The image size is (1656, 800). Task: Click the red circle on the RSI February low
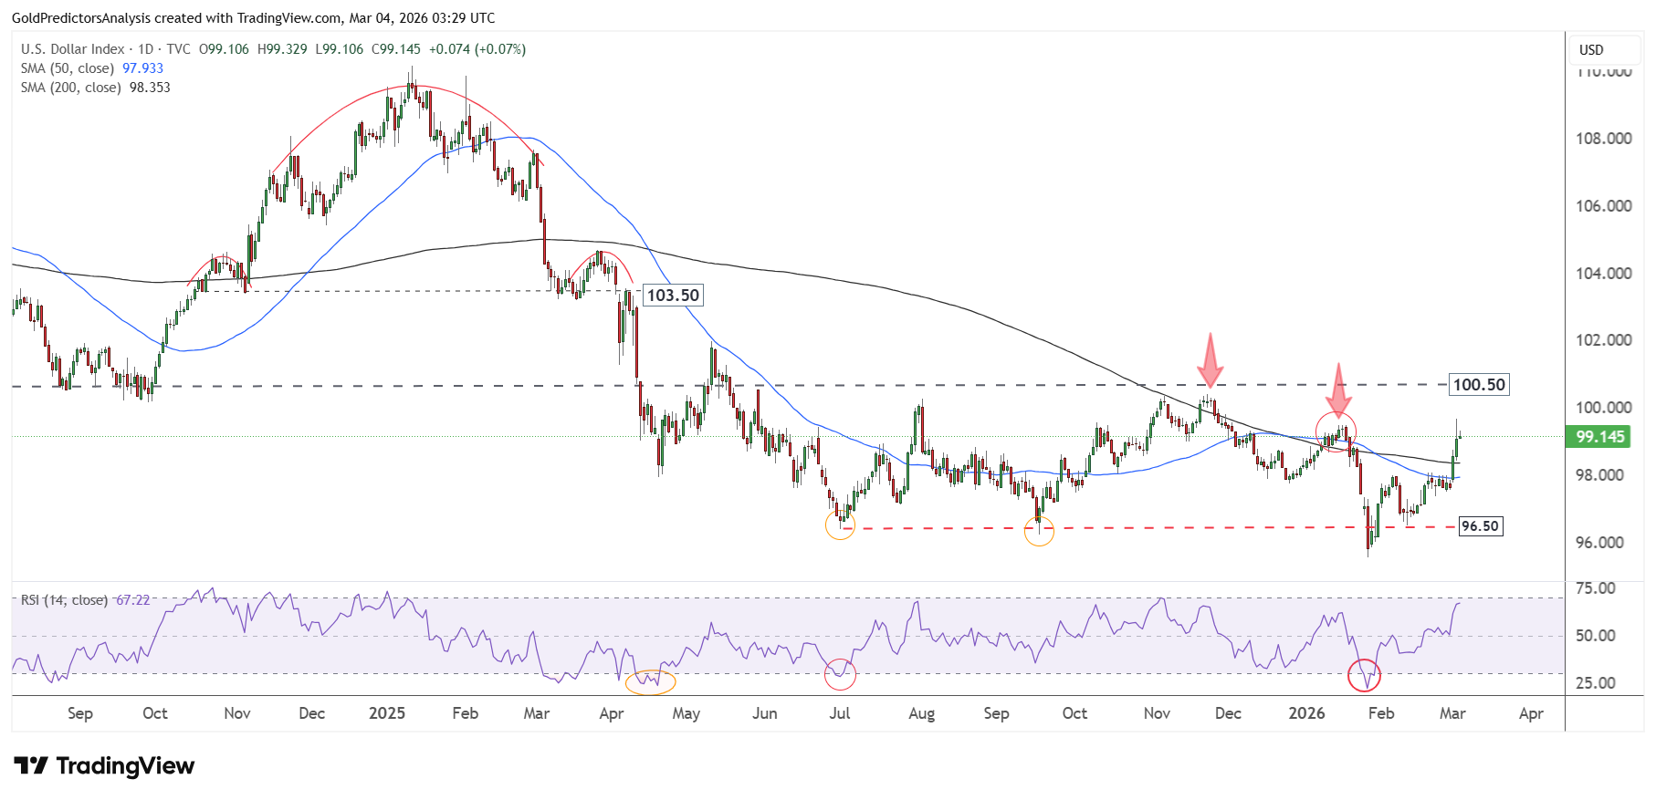pyautogui.click(x=1364, y=675)
